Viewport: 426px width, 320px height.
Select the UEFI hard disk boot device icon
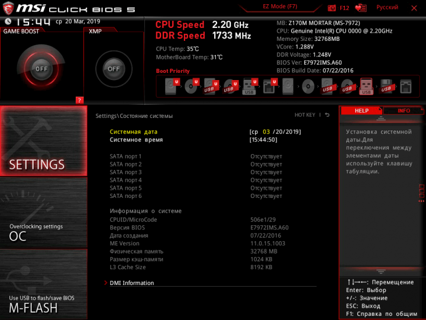coord(172,87)
